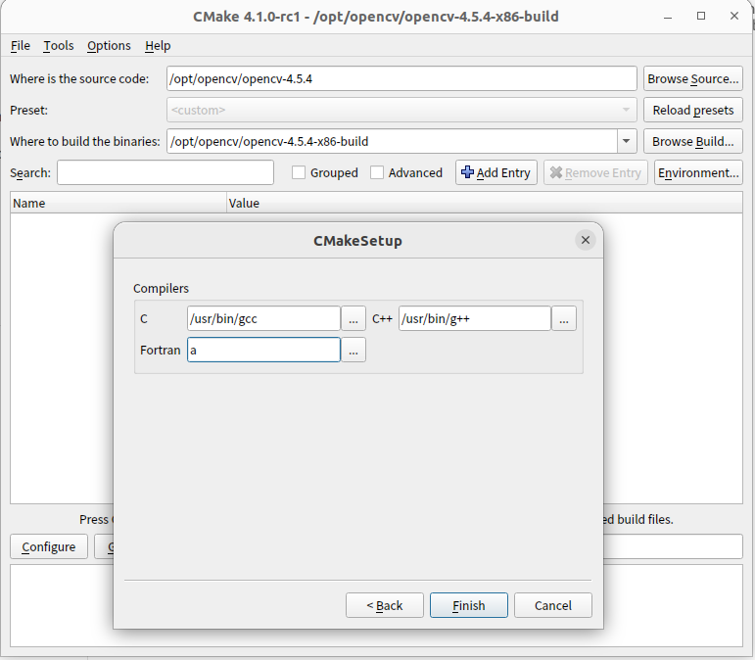The height and width of the screenshot is (660, 755).
Task: Open the Environment dialog
Action: click(698, 172)
